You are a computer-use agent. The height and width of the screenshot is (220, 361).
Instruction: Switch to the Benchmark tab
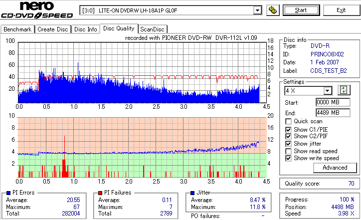coord(17,29)
